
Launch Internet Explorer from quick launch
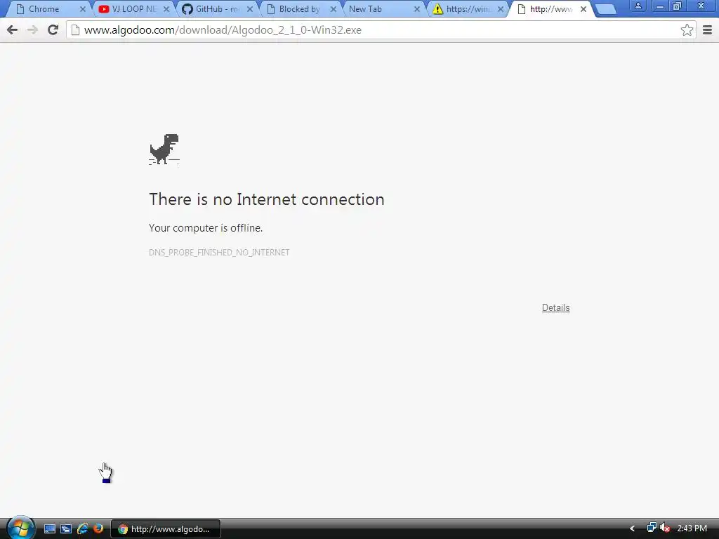tap(83, 528)
